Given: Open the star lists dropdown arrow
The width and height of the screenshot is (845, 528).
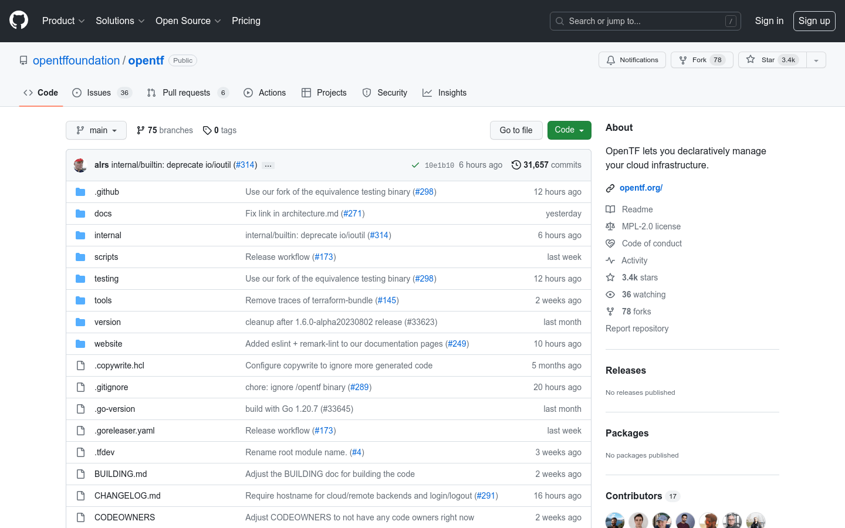Looking at the screenshot, I should (x=816, y=60).
